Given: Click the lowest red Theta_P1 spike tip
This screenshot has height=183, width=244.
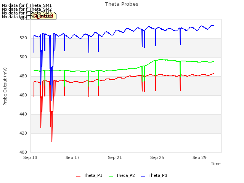Looking at the screenshot, I should [52, 142].
